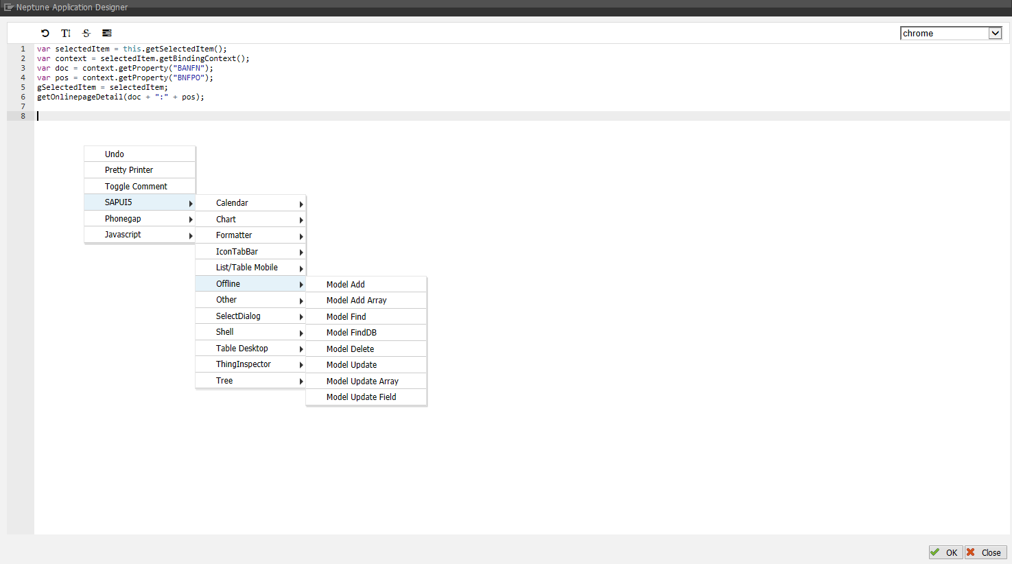Select Model Add from the Offline submenu
1012x564 pixels.
coord(366,283)
